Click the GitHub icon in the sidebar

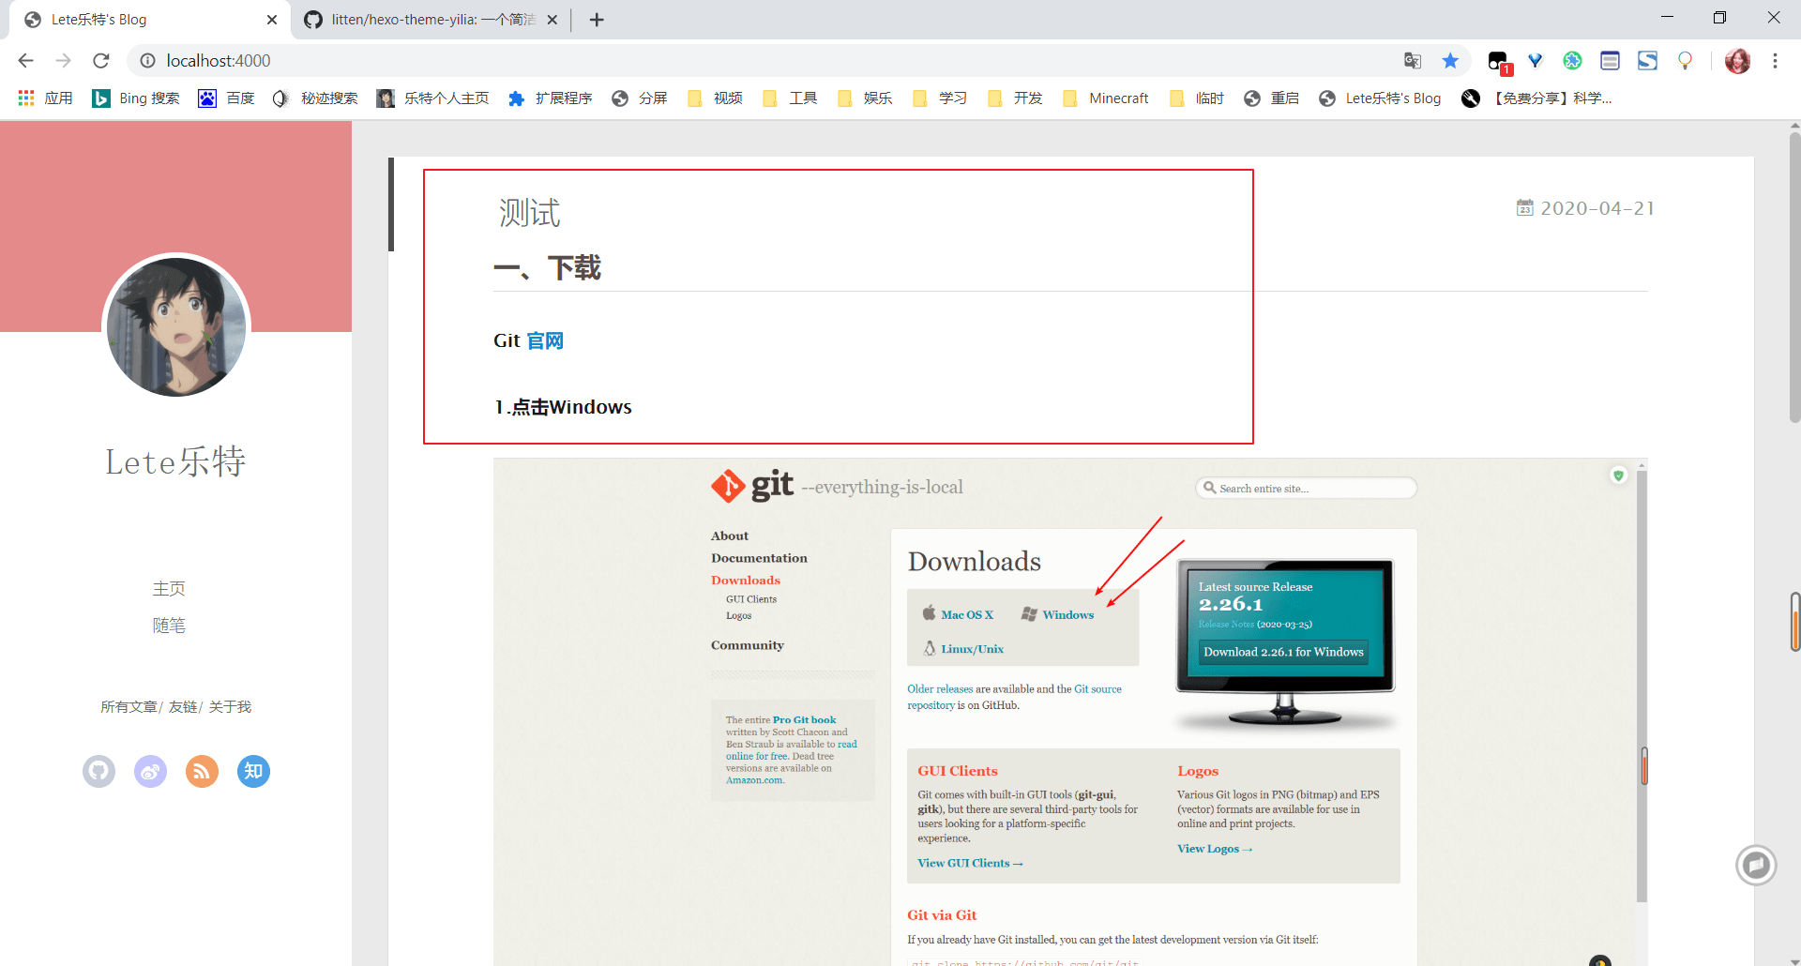[98, 771]
